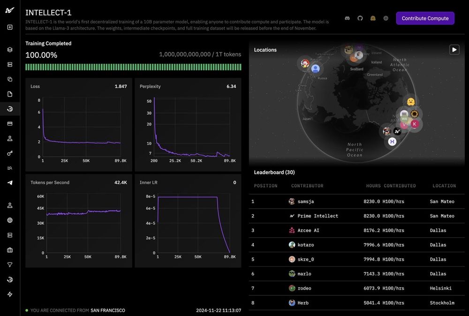This screenshot has width=469, height=316.
Task: Play the Locations globe animation
Action: (x=454, y=50)
